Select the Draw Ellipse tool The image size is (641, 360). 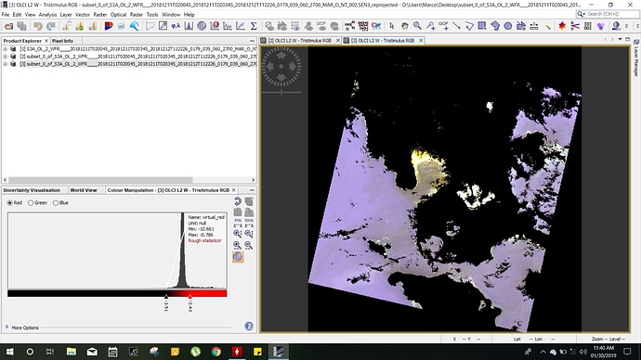(508, 26)
